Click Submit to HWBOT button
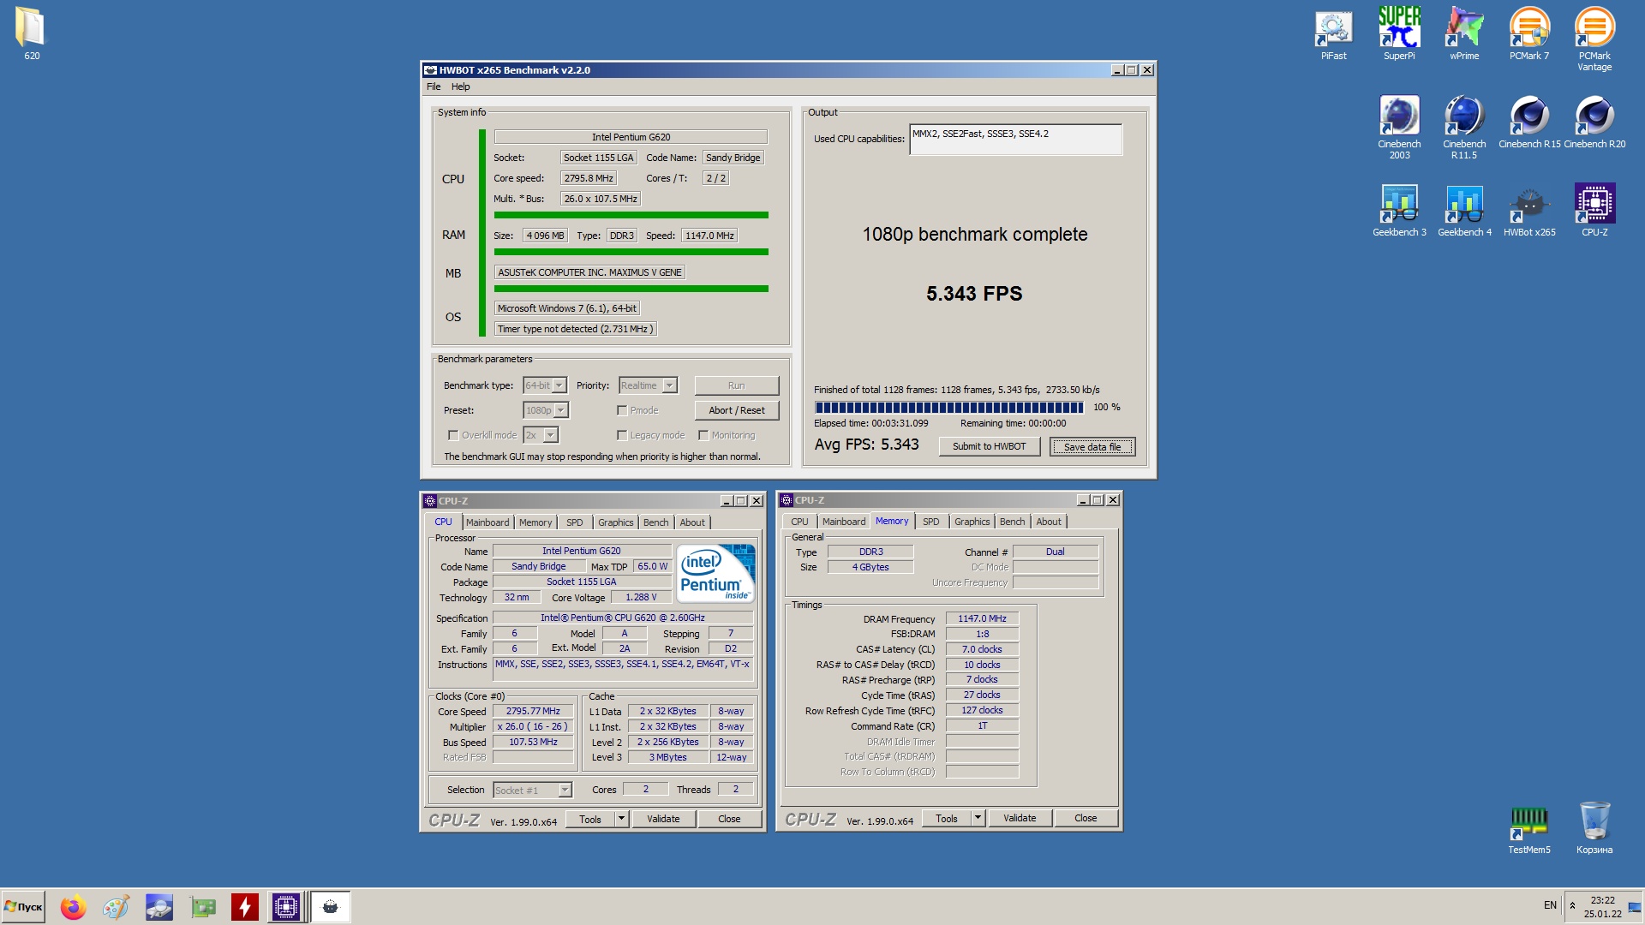 click(990, 446)
